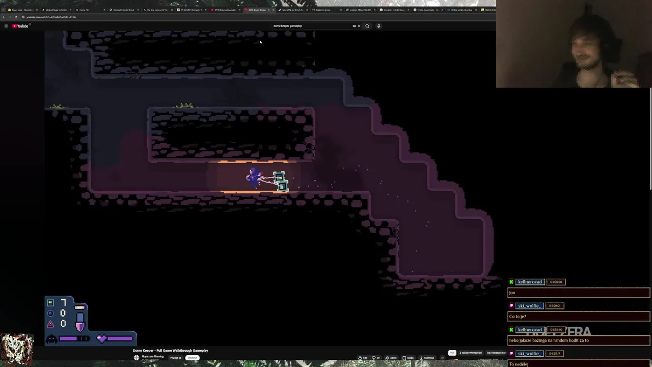Click the cobalt triangle icon in game HUD
This screenshot has width=652, height=367.
click(x=50, y=324)
